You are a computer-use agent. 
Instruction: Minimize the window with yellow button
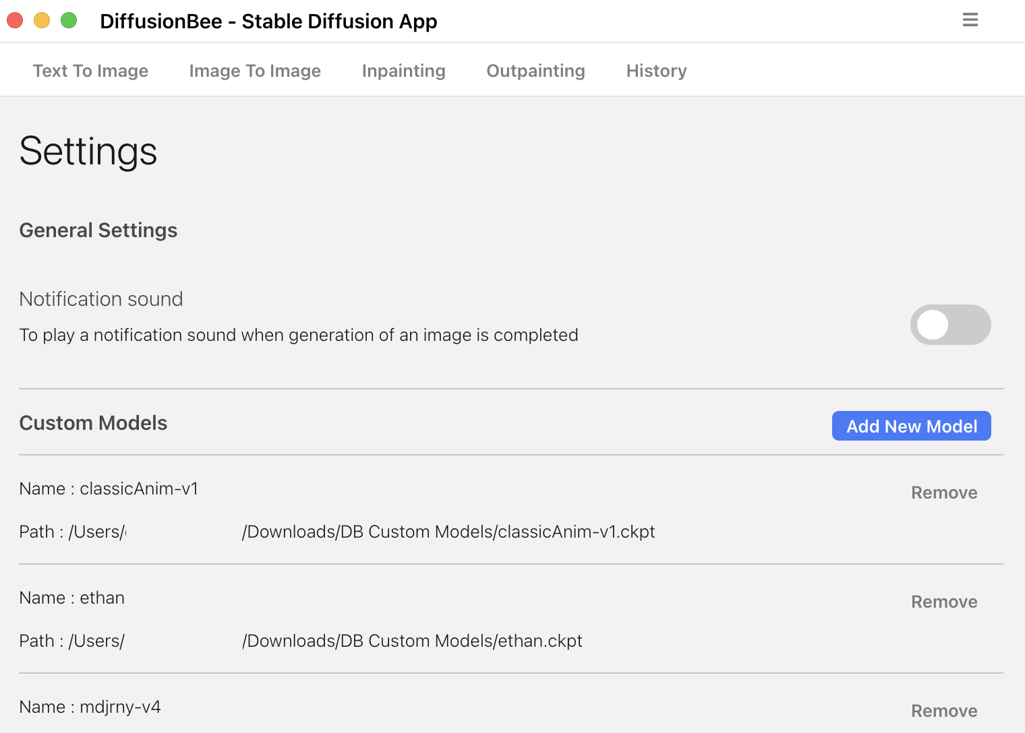click(42, 21)
